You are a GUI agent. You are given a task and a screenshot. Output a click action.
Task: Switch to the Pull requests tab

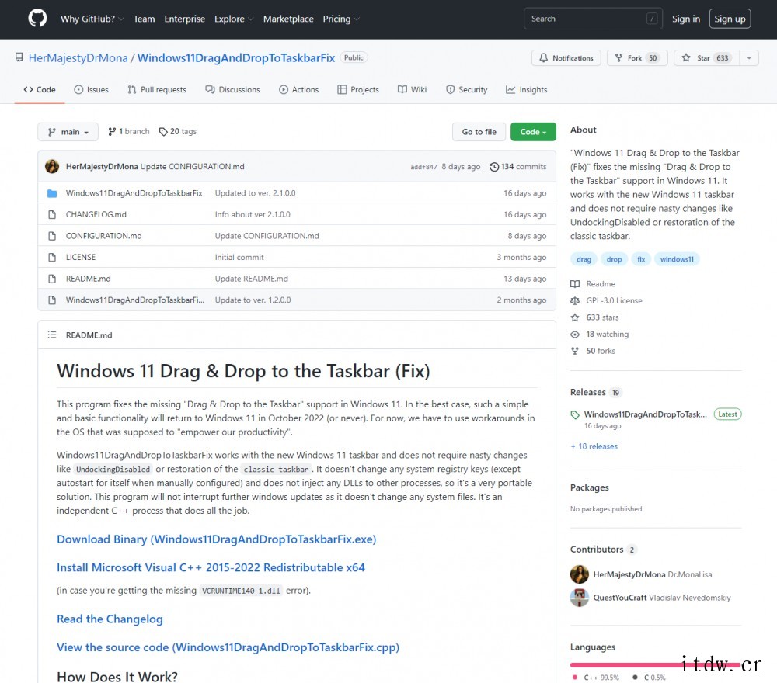[x=157, y=89]
